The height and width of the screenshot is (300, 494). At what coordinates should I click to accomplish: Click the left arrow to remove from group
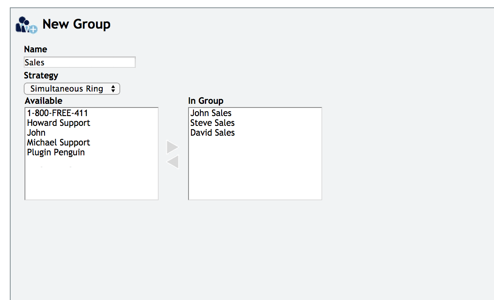point(173,162)
